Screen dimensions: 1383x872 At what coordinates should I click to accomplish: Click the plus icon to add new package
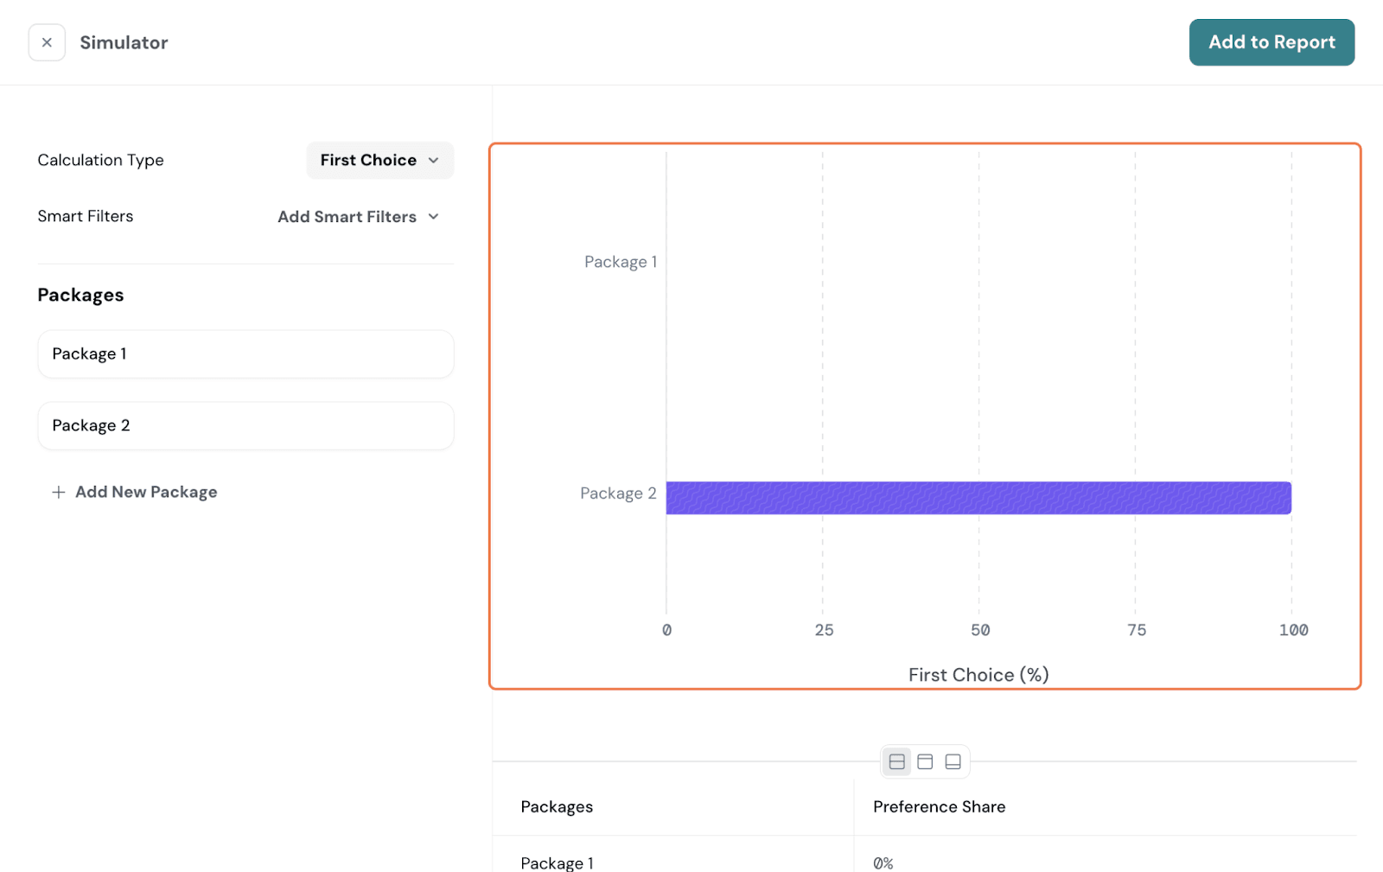pyautogui.click(x=59, y=492)
